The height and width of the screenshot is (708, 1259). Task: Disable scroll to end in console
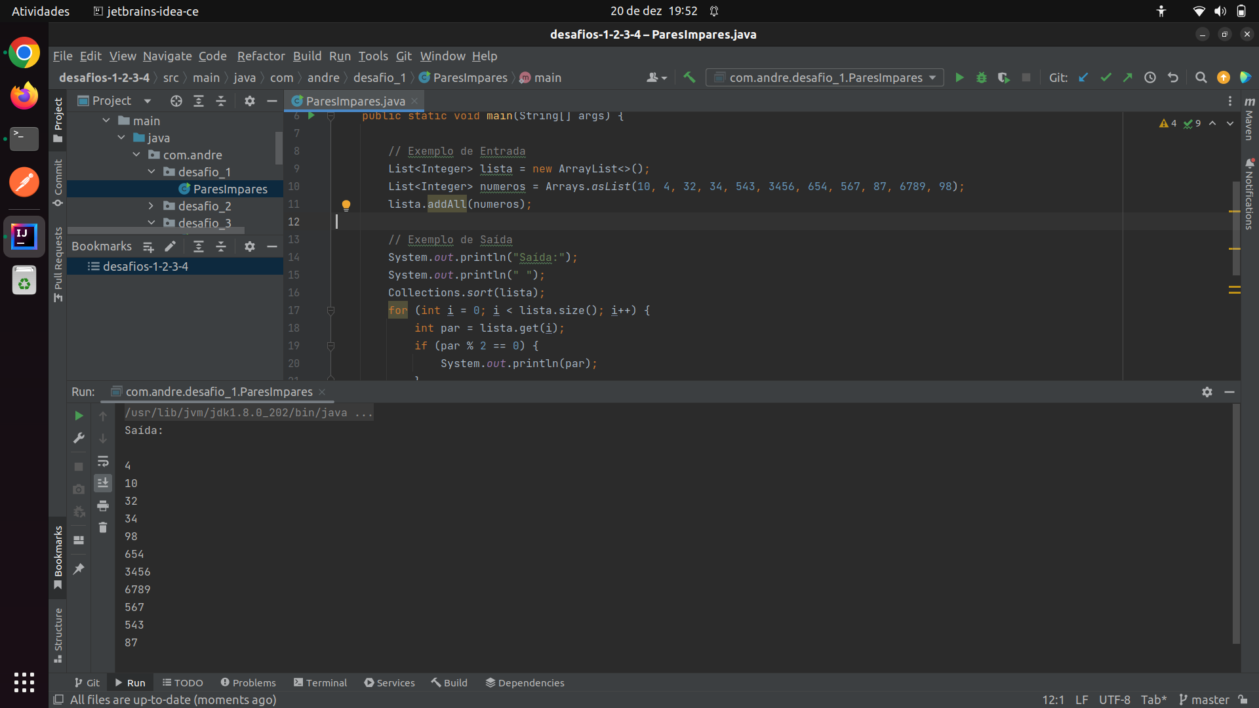click(x=103, y=483)
